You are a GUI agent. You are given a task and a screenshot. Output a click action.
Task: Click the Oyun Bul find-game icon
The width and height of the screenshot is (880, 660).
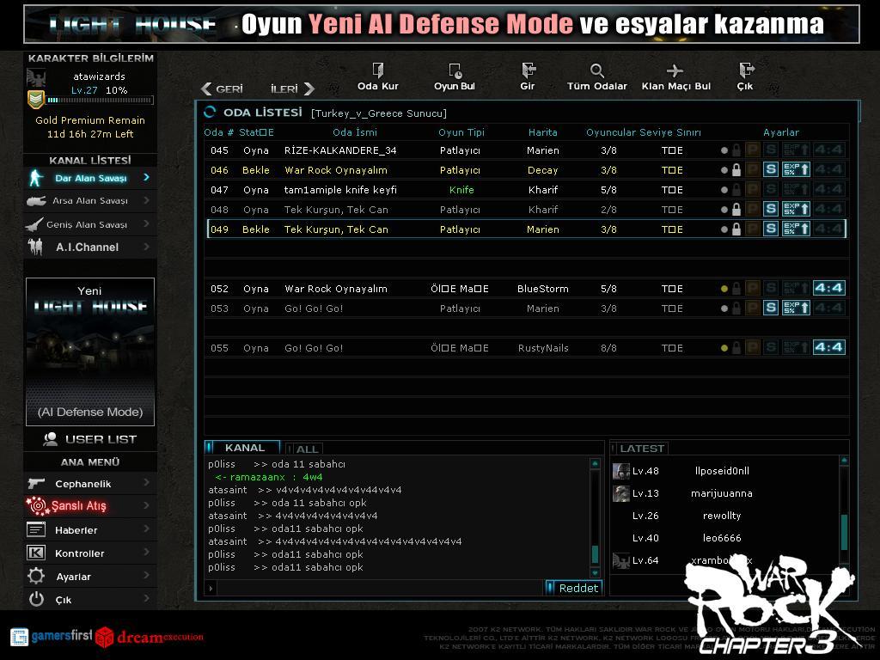pos(455,70)
